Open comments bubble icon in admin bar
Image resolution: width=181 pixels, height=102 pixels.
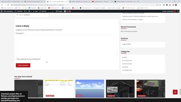30,11
